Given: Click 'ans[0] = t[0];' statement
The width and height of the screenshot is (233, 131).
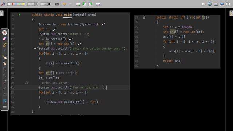Looking at the screenshot, I should pos(175,37).
